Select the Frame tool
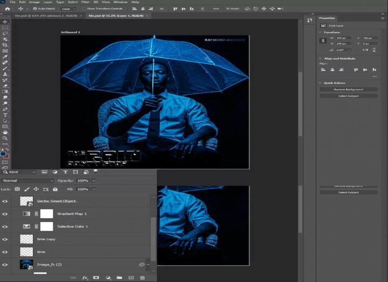Image resolution: width=388 pixels, height=282 pixels. coord(5,51)
